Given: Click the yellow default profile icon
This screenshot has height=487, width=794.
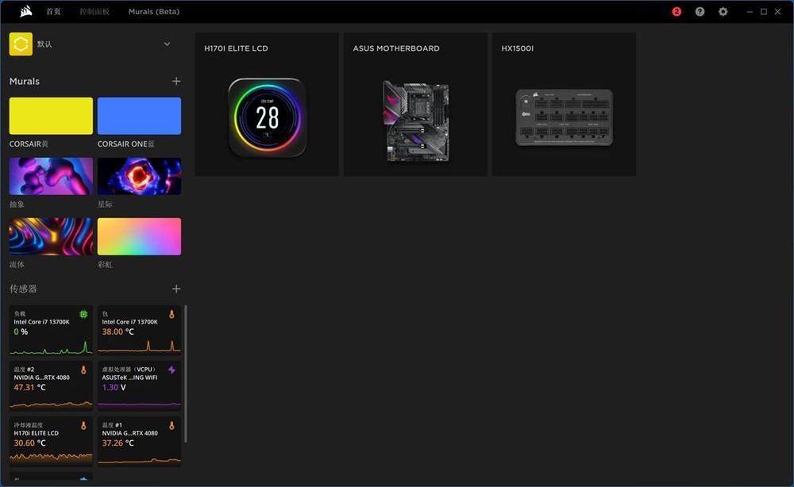Looking at the screenshot, I should [21, 44].
